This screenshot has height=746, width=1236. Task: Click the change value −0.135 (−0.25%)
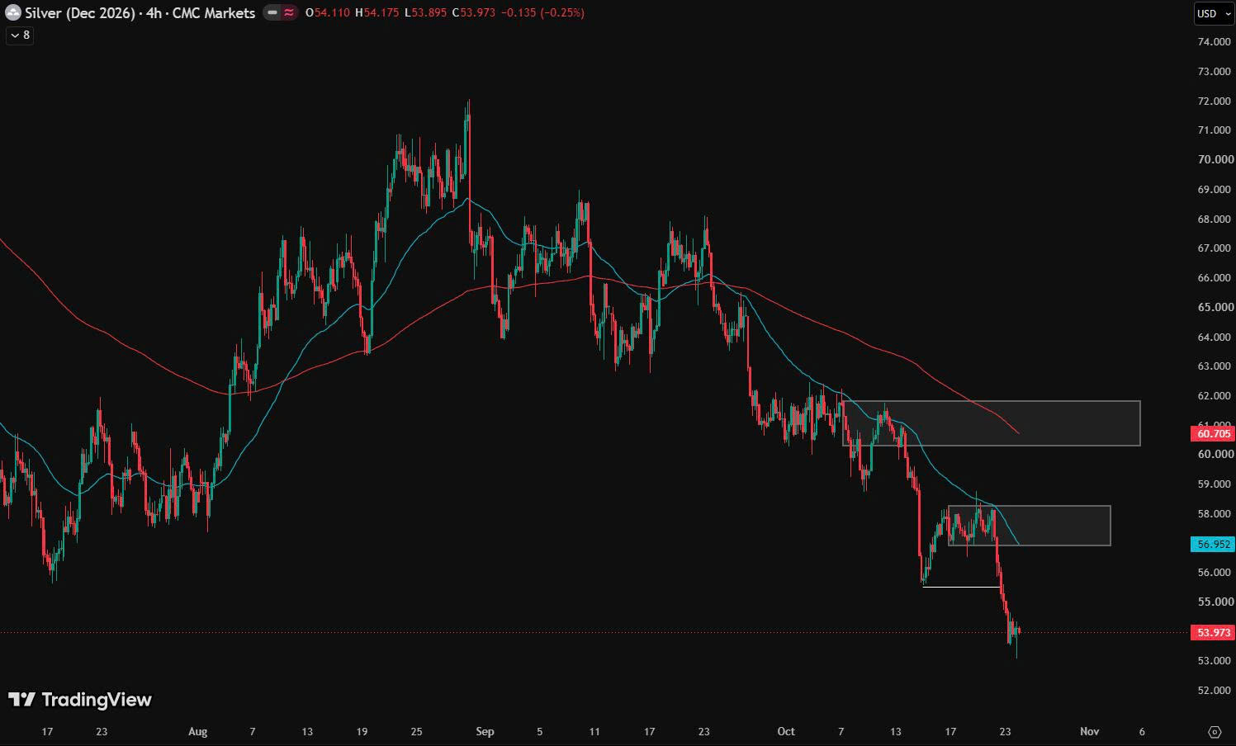pyautogui.click(x=543, y=12)
